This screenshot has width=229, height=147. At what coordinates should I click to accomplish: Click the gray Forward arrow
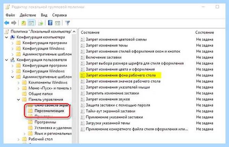14,23
